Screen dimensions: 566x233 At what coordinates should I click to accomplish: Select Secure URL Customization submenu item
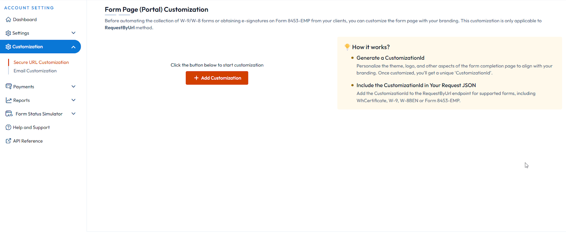click(x=41, y=62)
